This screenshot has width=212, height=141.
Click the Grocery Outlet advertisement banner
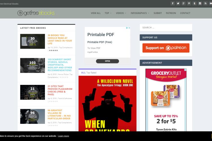click(166, 100)
